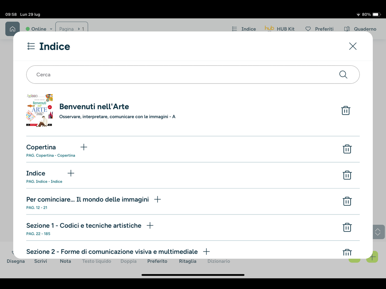
Task: Click the search magnifier icon
Action: click(343, 75)
